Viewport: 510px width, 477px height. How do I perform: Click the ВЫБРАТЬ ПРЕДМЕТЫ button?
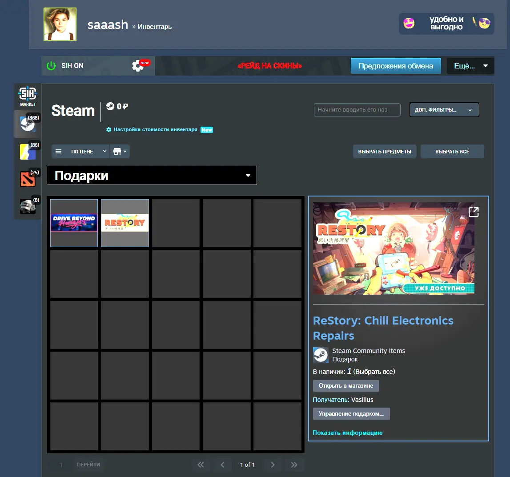tap(385, 152)
